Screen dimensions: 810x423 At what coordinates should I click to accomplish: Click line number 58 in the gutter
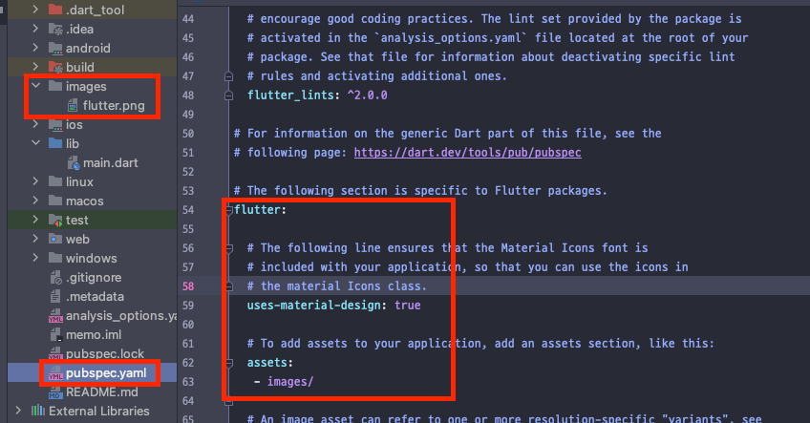tap(188, 286)
